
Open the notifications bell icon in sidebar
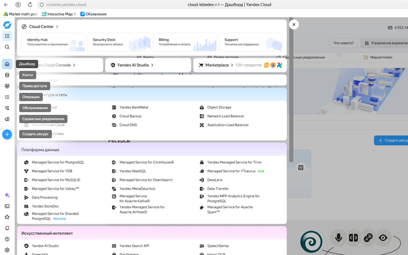[7, 228]
